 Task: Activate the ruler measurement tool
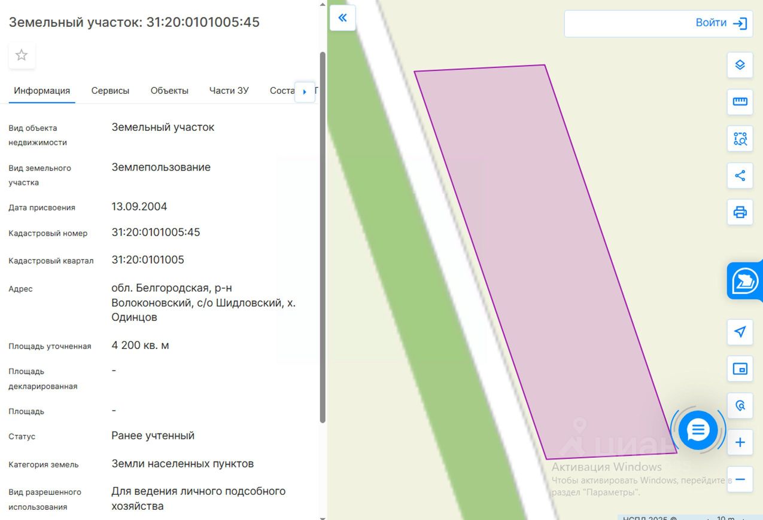click(740, 102)
